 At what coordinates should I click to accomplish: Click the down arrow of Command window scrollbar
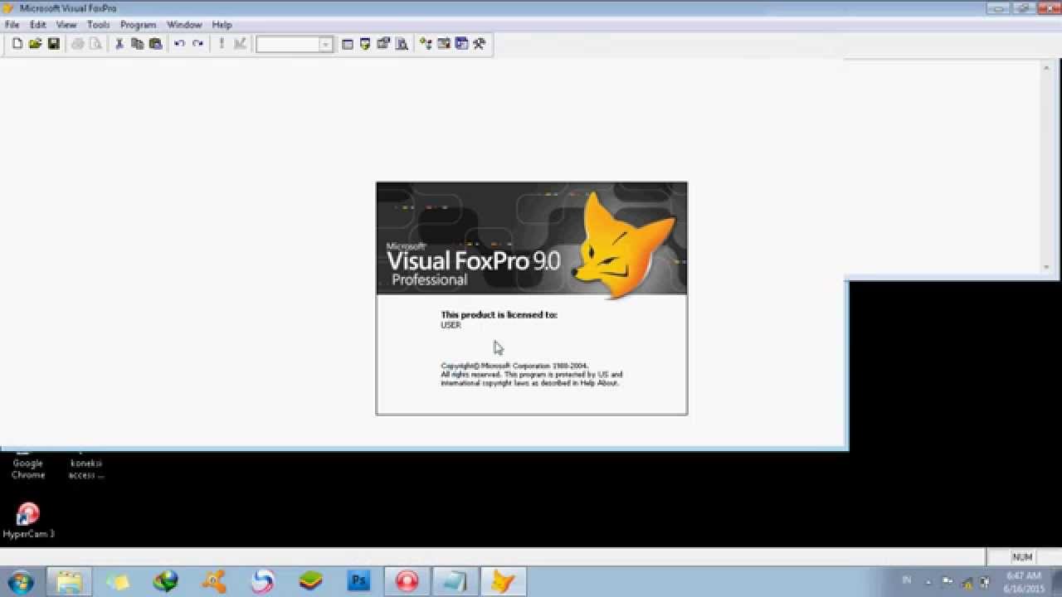pos(1046,268)
